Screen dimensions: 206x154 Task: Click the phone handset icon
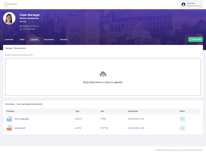(21, 29)
